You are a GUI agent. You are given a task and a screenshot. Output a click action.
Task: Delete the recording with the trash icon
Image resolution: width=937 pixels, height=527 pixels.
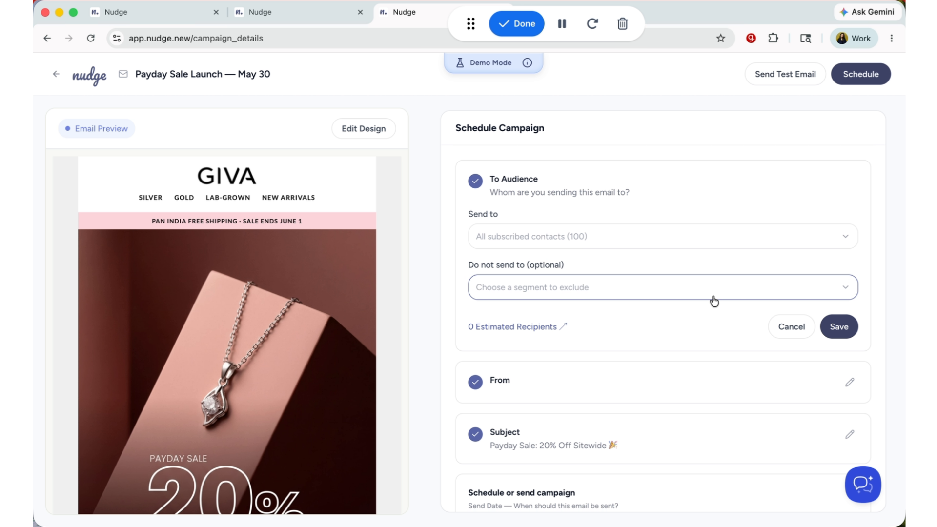tap(622, 23)
